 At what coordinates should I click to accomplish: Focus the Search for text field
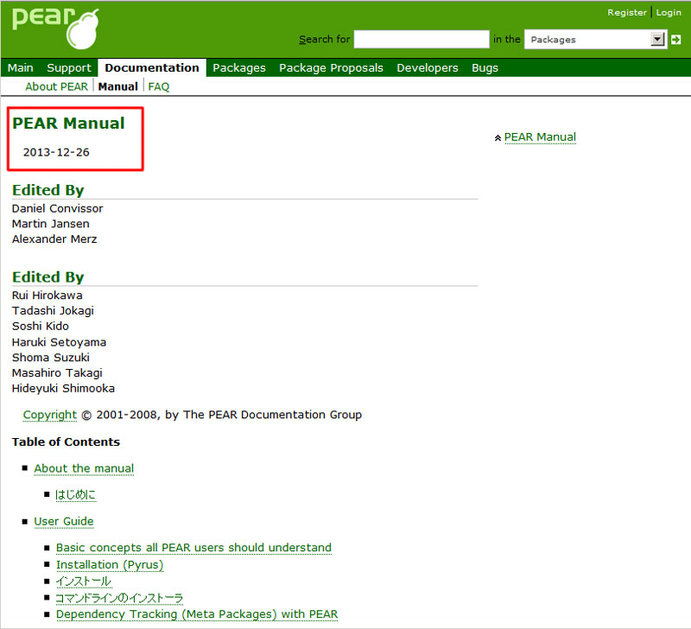click(422, 39)
